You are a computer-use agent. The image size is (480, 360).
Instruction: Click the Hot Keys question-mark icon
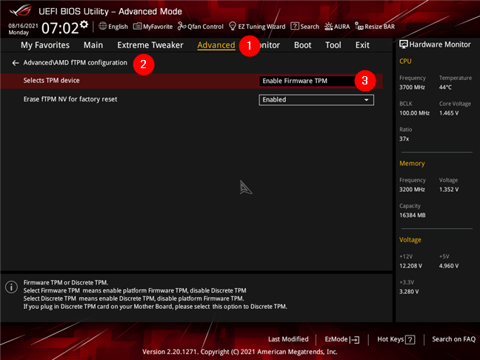[x=410, y=339]
